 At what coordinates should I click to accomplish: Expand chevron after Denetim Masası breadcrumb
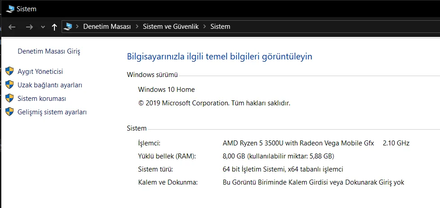[137, 27]
